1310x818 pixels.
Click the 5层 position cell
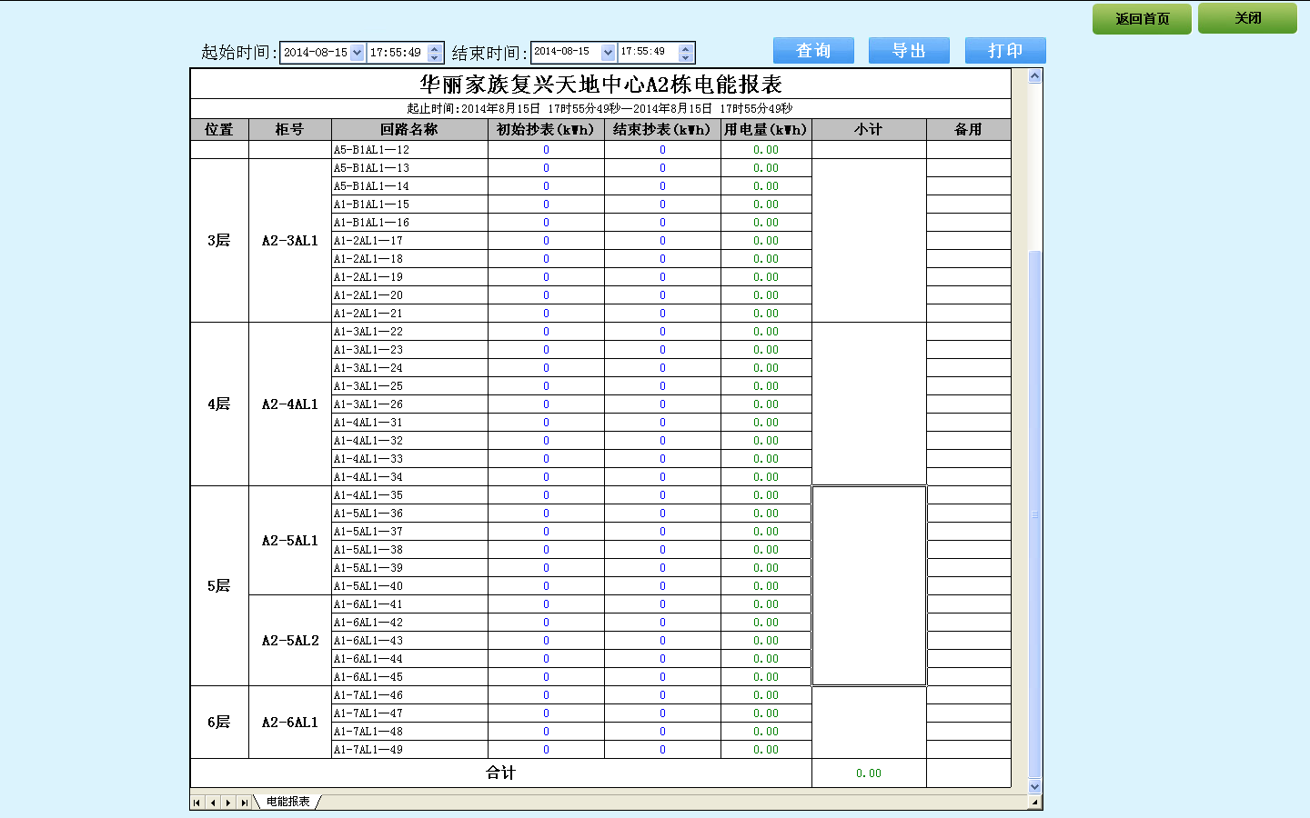point(219,586)
